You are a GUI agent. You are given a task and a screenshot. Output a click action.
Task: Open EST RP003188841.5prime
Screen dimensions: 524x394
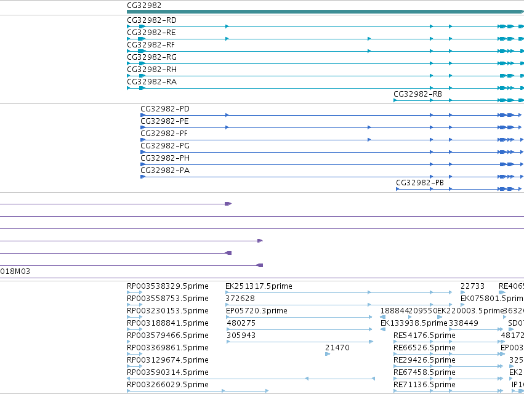point(167,323)
